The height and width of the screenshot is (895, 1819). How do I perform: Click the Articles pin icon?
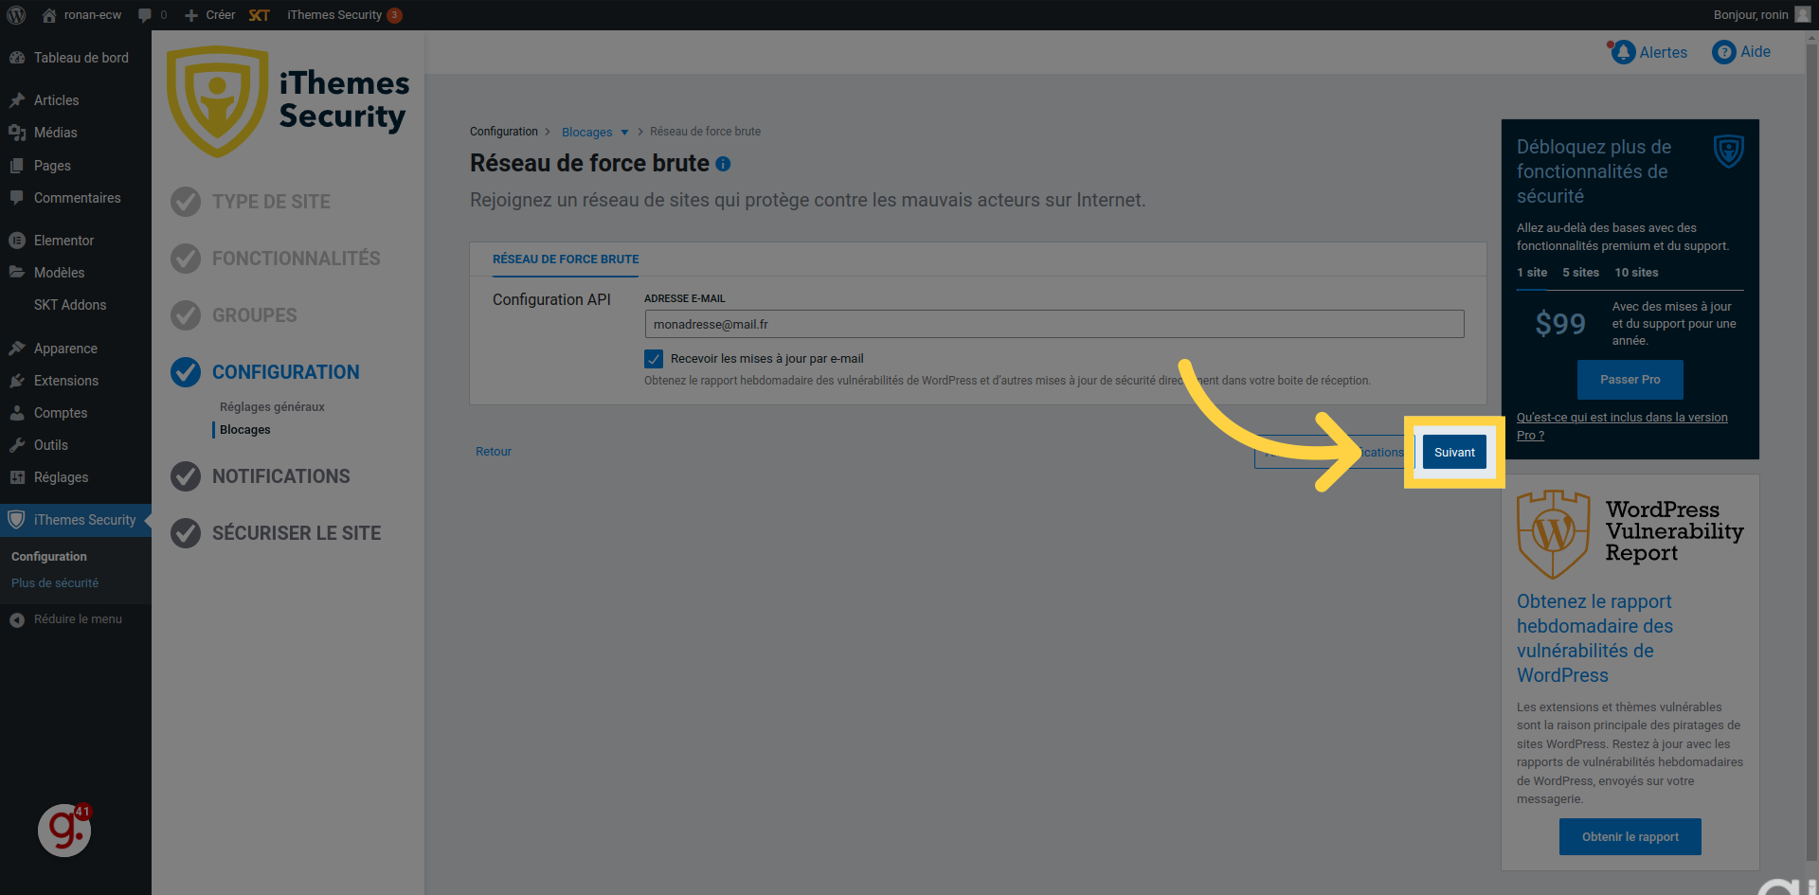(17, 100)
